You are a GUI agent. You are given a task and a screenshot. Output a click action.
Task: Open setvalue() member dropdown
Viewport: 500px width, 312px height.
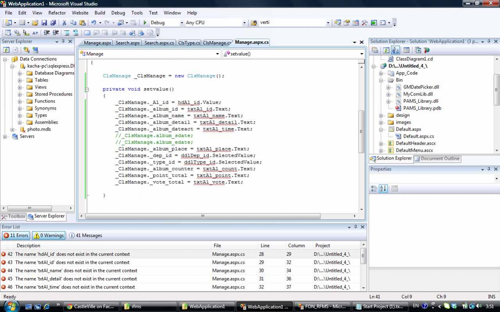pos(362,54)
